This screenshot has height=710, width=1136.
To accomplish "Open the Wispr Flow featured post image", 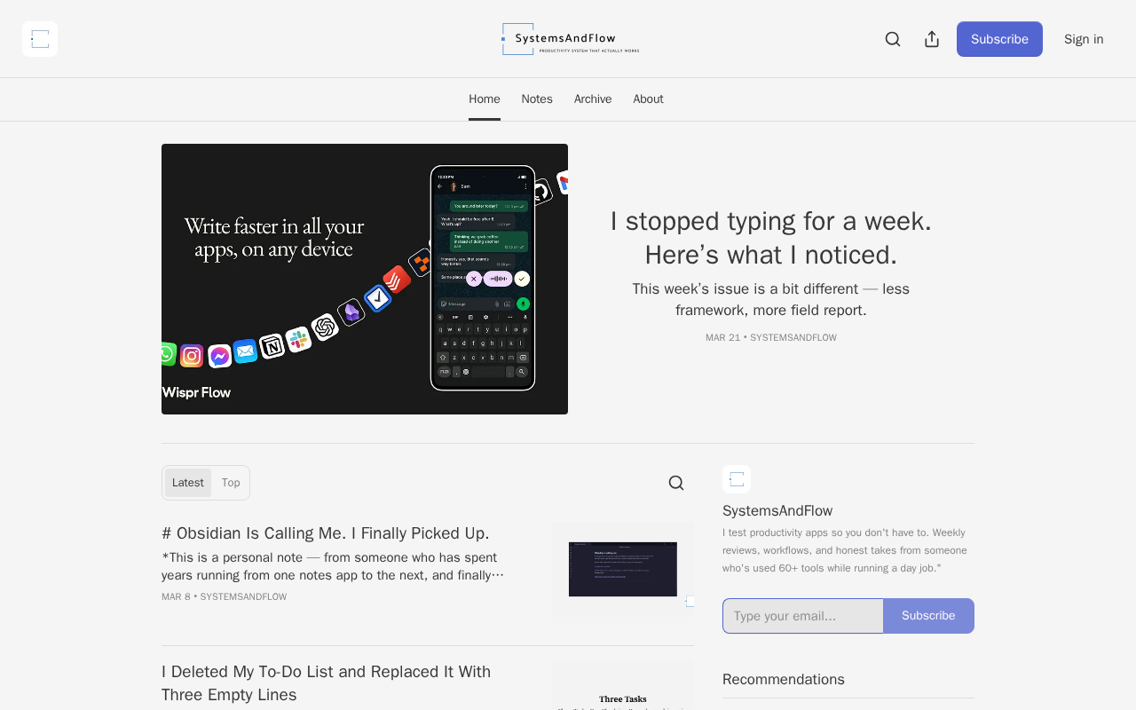I will coord(365,279).
